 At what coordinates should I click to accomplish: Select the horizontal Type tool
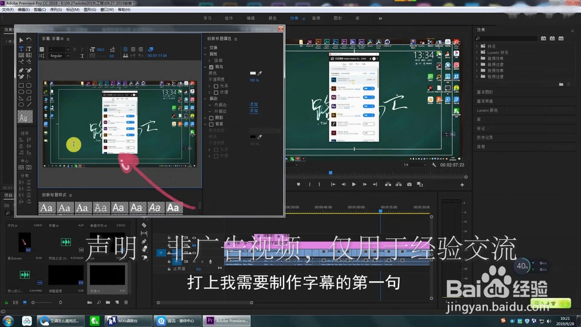click(x=21, y=49)
